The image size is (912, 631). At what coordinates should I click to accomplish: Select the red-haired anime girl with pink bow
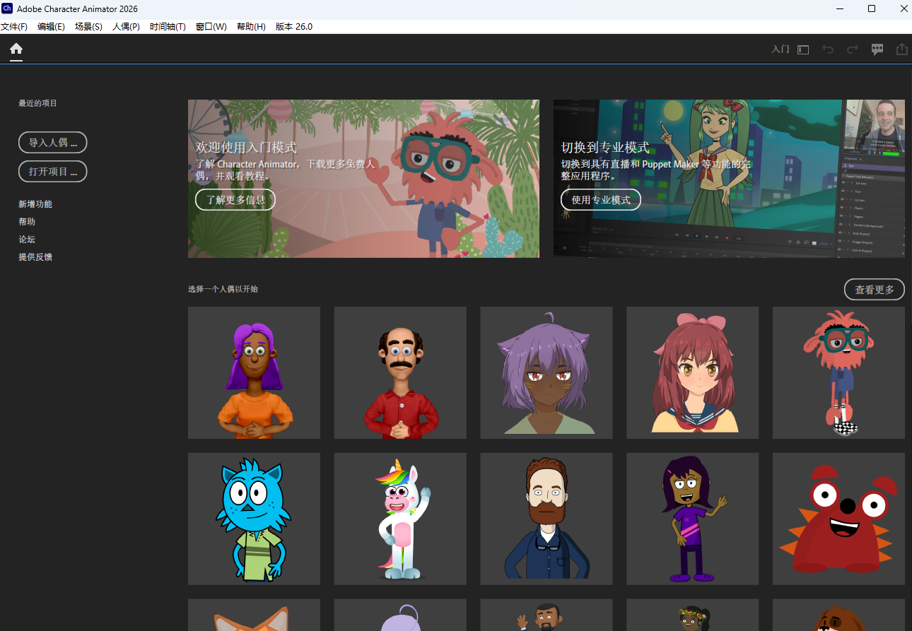(693, 372)
